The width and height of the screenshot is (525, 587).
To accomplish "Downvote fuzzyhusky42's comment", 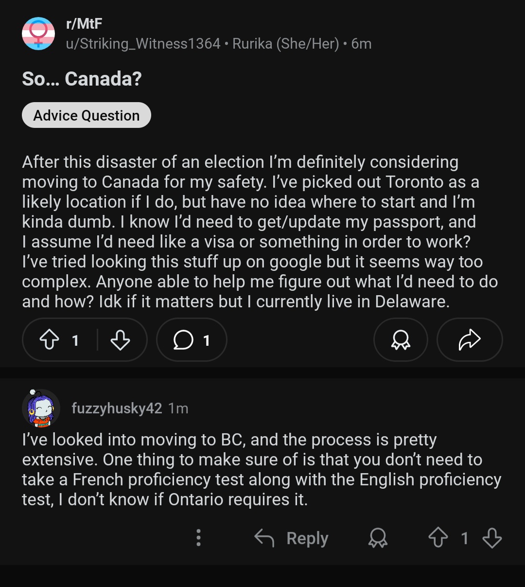I will pyautogui.click(x=492, y=538).
